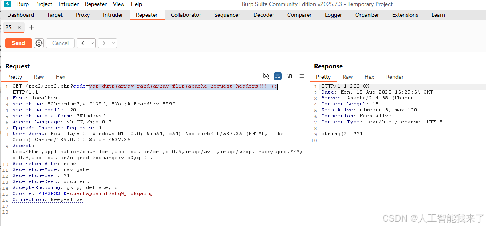The image size is (486, 226).
Task: Toggle the line wrap icon in Request
Action: (x=278, y=76)
